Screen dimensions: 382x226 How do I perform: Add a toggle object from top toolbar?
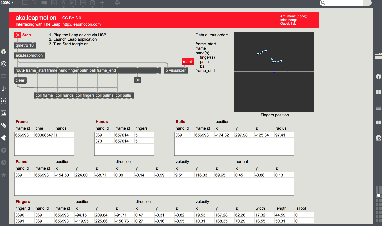coord(54,3)
